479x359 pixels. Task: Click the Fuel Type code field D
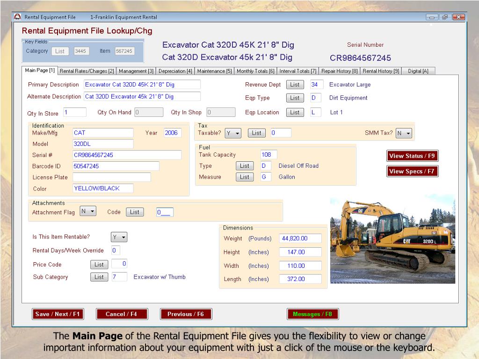tap(266, 166)
